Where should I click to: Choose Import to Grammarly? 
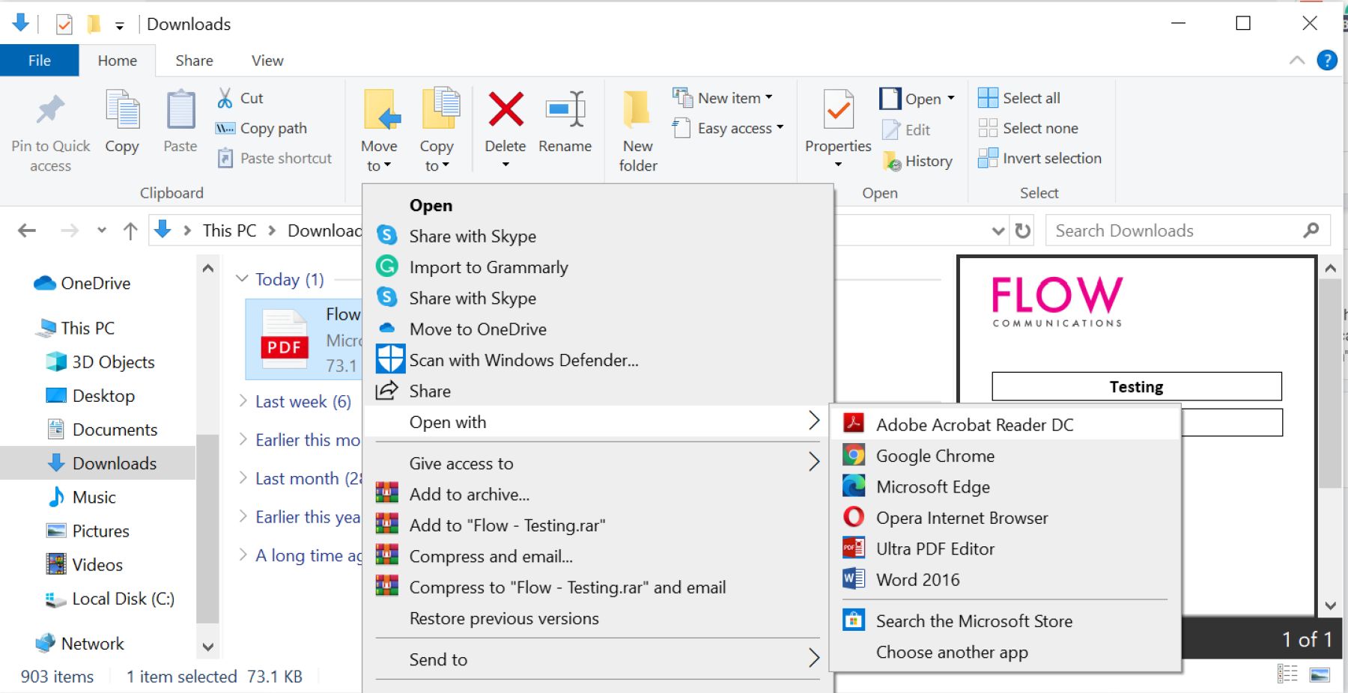click(x=488, y=267)
